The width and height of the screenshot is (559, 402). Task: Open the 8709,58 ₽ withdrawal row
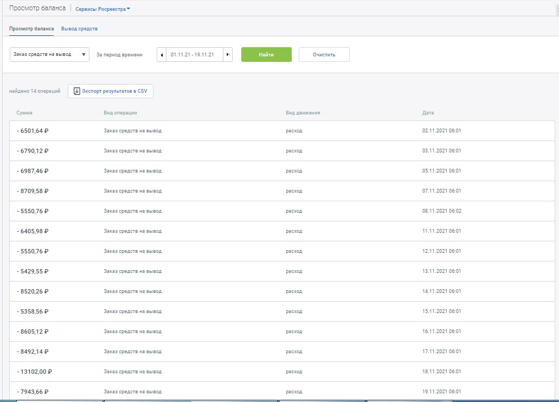[282, 191]
